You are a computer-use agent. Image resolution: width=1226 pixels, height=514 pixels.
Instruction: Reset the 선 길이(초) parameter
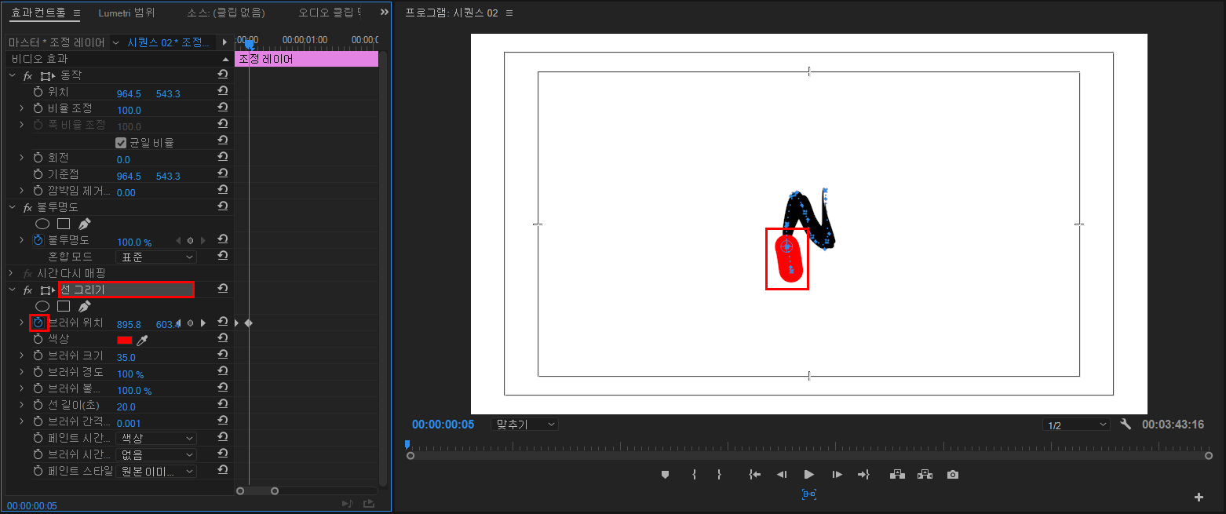click(223, 405)
